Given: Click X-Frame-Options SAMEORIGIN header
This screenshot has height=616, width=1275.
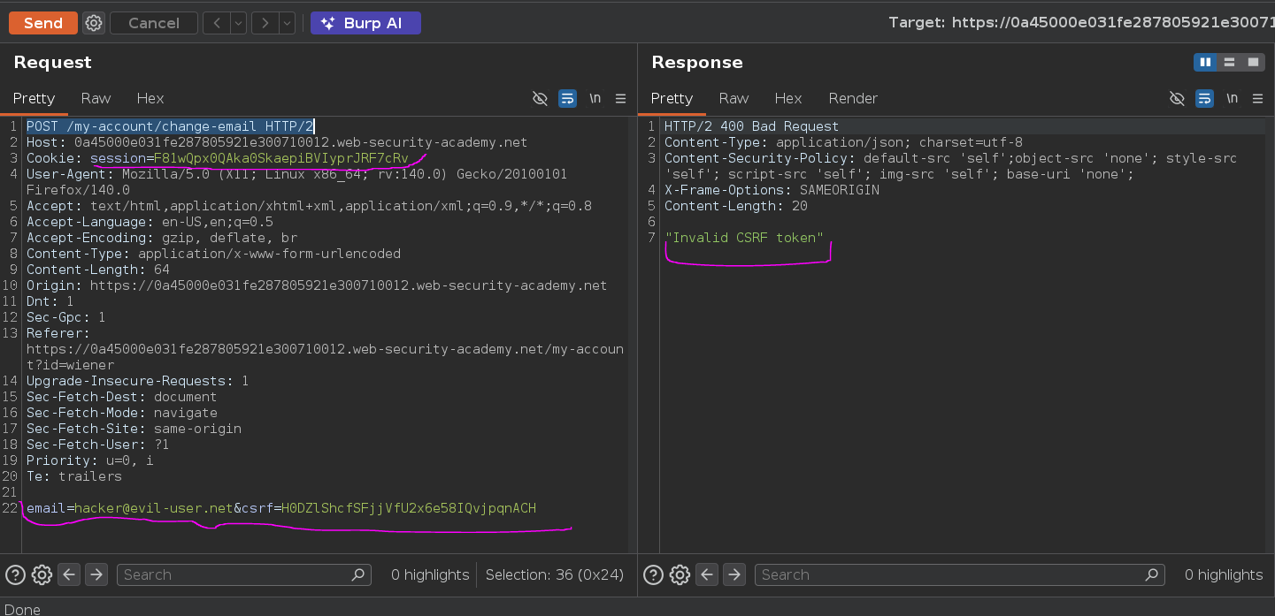Looking at the screenshot, I should coord(772,190).
